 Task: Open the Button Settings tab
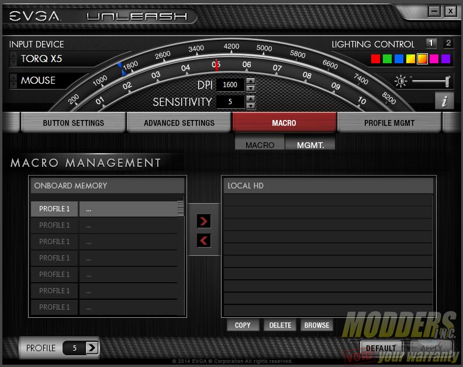[x=73, y=123]
